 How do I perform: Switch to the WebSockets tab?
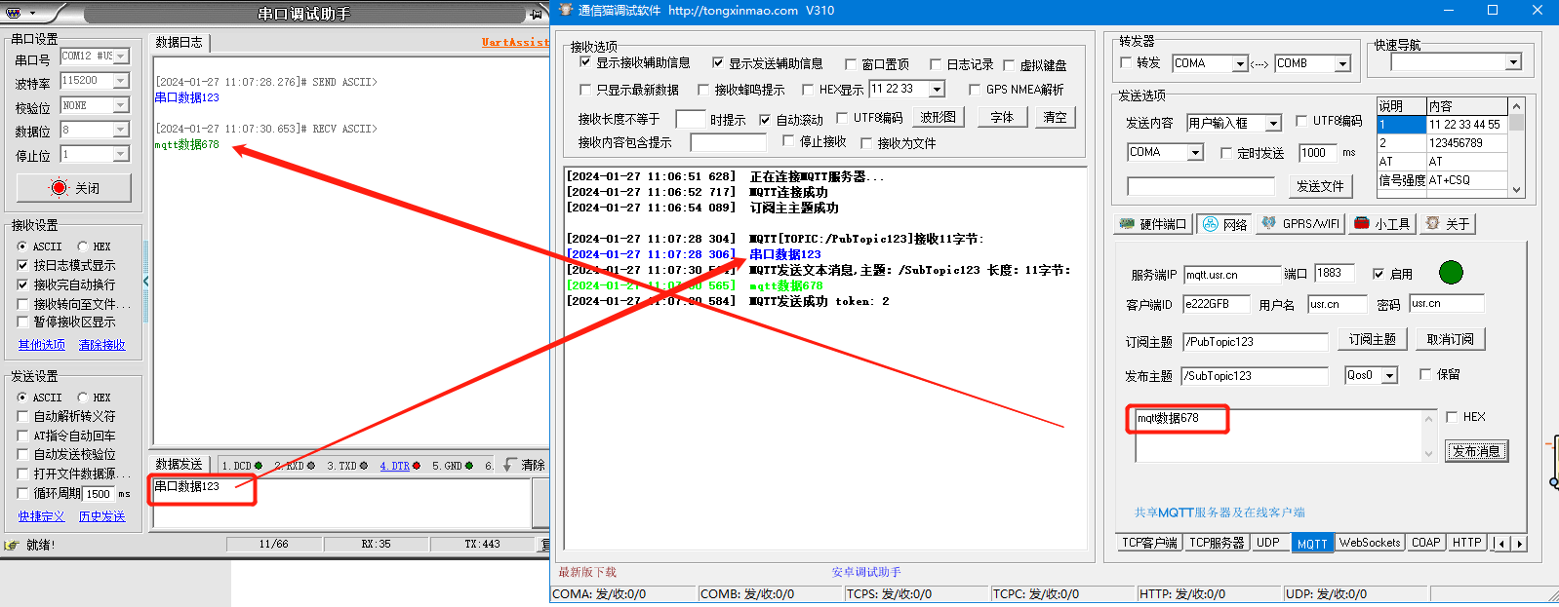pyautogui.click(x=1369, y=543)
